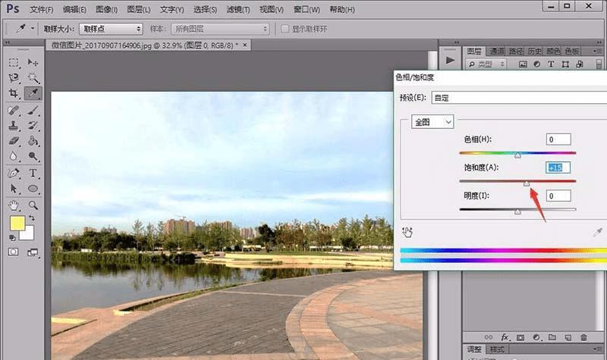Select the Magic Wand tool

tap(33, 77)
